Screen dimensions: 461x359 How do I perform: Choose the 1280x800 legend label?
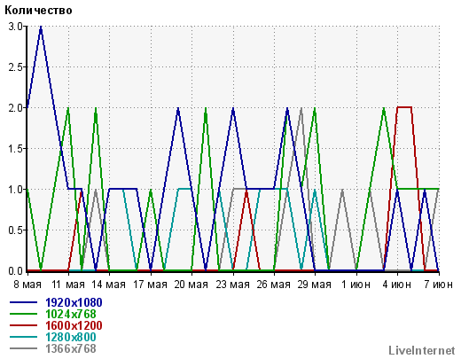pos(71,337)
